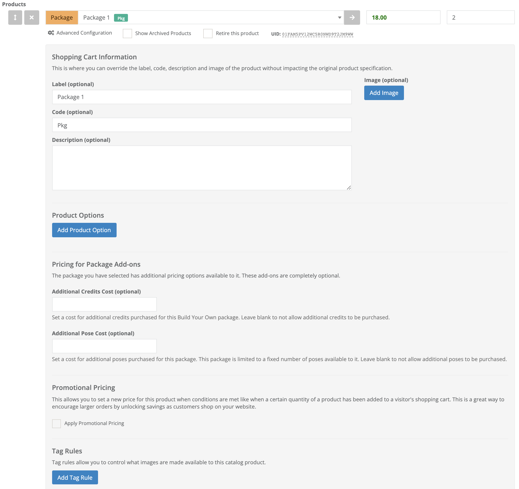Check Retire this product
Screen dimensions: 519x489
pos(208,34)
